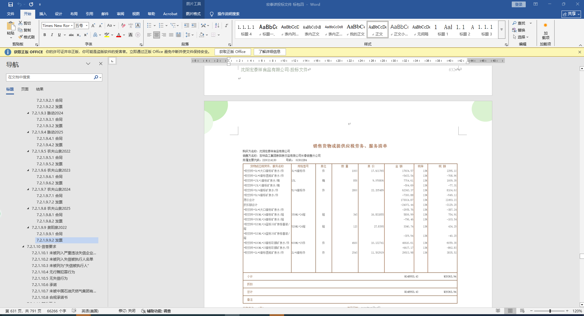Switch to the 审阅 Review ribbon tab
Image resolution: width=584 pixels, height=316 pixels.
pyautogui.click(x=121, y=14)
